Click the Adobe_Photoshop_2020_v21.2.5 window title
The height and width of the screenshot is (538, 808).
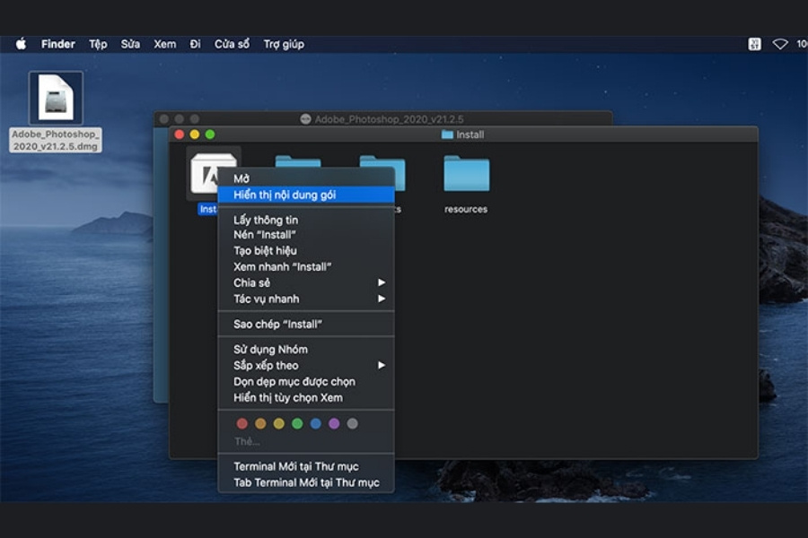click(x=389, y=119)
